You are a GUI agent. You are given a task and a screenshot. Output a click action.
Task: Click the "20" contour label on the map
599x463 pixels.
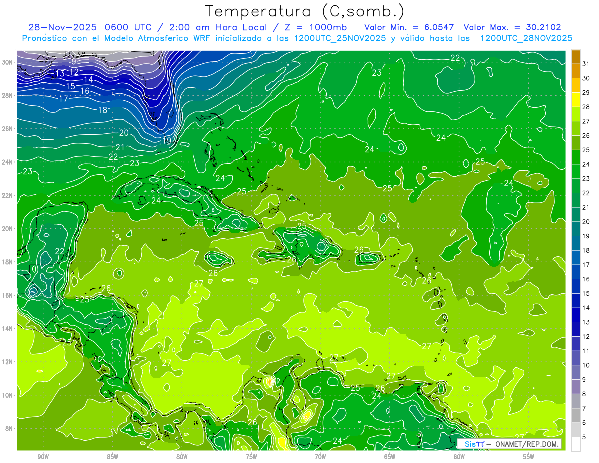(x=124, y=133)
